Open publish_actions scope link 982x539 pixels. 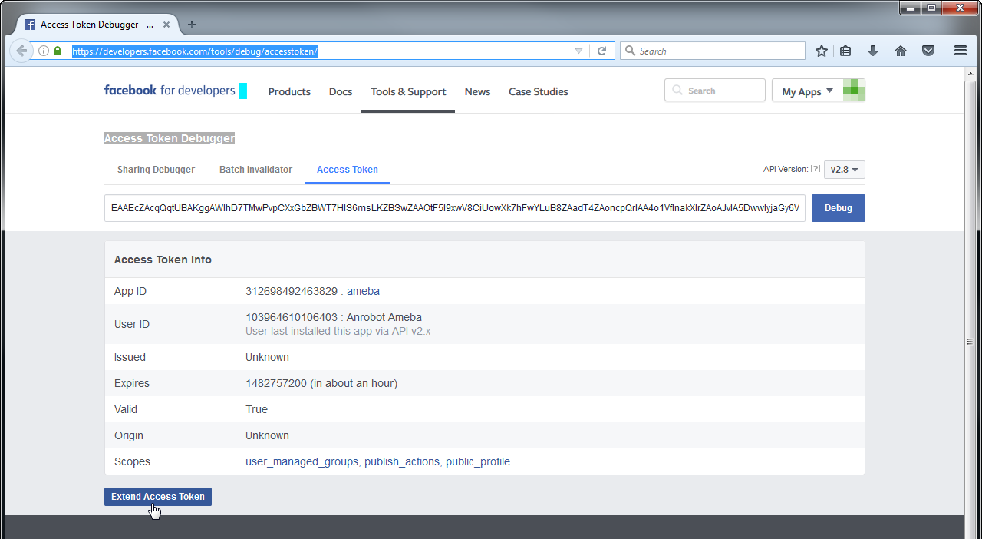(402, 461)
